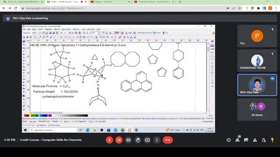Image resolution: width=280 pixels, height=157 pixels.
Task: Open the 56 others participants tile
Action: [257, 109]
